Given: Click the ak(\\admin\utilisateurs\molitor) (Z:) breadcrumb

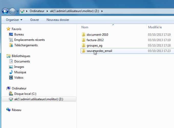Looking at the screenshot, I should (x=74, y=11).
